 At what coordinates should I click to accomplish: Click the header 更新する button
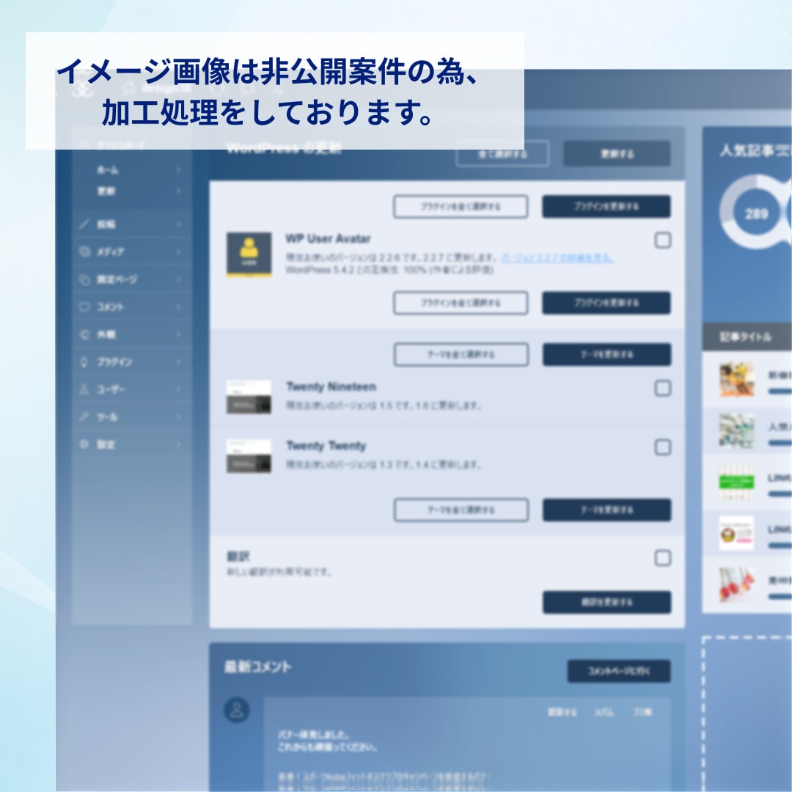tap(617, 153)
